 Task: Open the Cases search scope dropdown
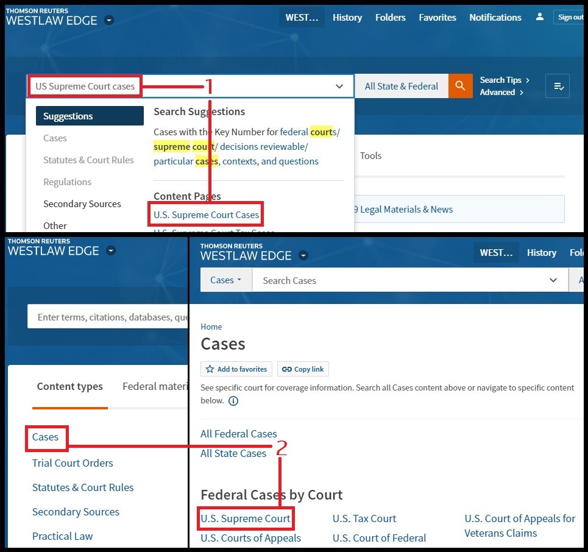pos(225,280)
